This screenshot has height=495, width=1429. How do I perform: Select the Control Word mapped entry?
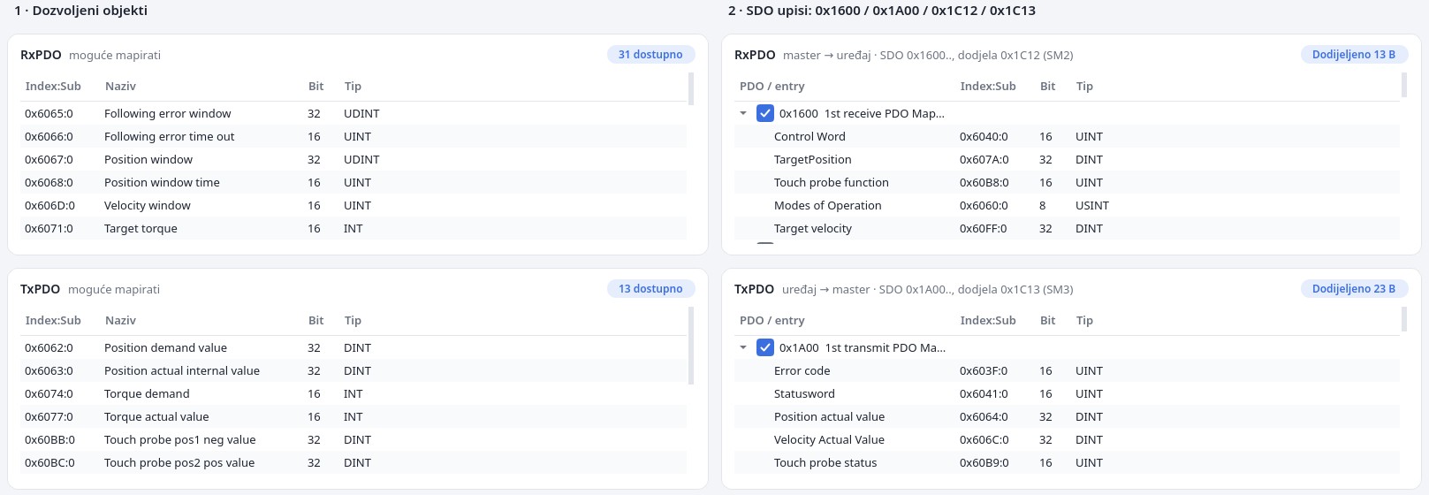click(x=1067, y=136)
